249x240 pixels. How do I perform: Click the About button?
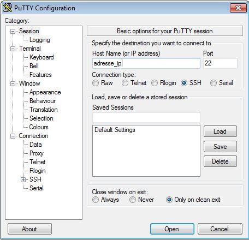29,229
